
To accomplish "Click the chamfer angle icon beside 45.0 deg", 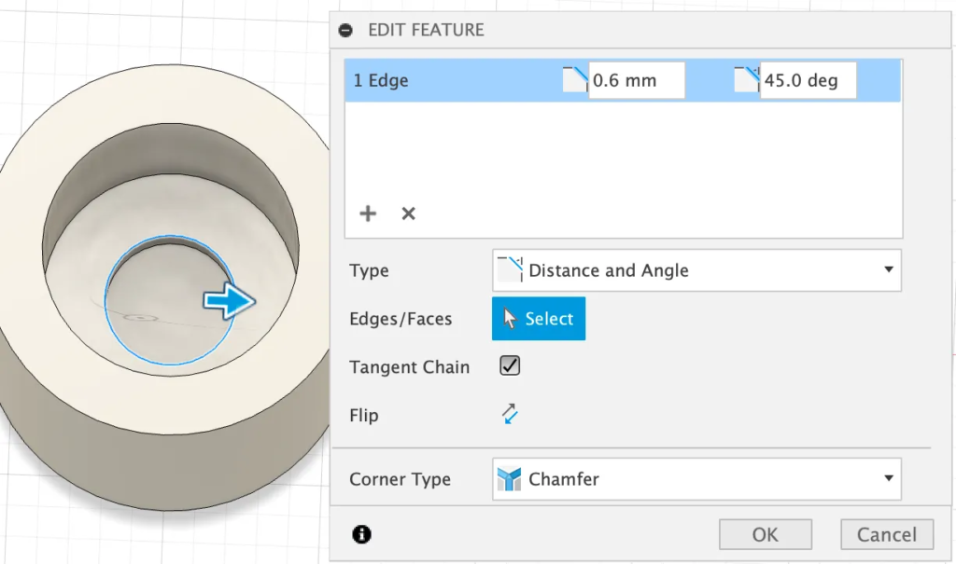I will pyautogui.click(x=746, y=80).
